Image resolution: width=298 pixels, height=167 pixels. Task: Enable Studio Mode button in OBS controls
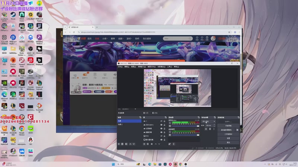(x=228, y=134)
